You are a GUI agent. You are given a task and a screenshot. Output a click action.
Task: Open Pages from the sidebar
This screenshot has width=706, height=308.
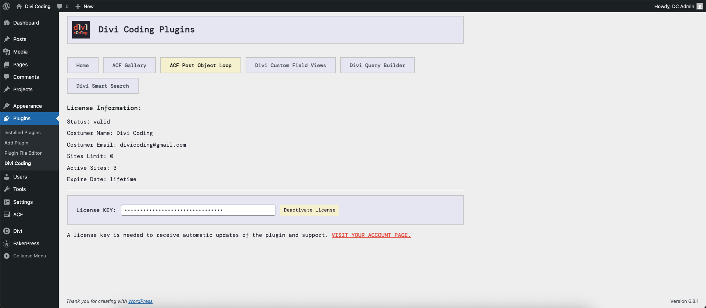click(29, 65)
